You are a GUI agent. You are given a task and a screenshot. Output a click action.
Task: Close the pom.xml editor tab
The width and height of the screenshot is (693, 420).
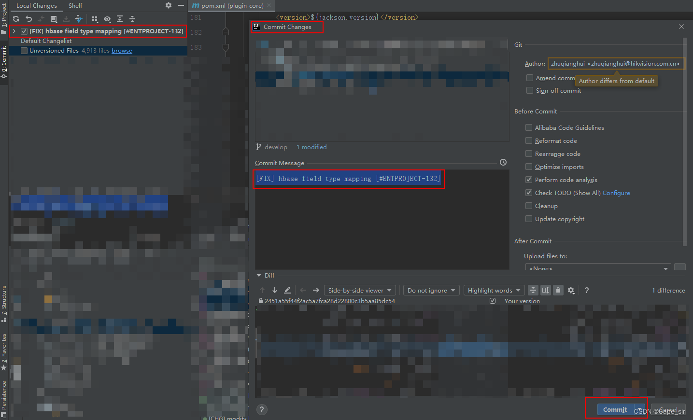pyautogui.click(x=269, y=5)
